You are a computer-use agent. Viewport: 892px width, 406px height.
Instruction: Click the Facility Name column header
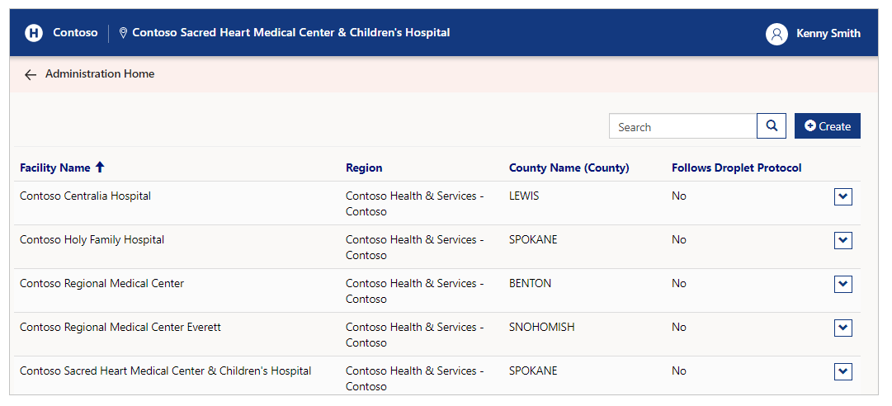tap(55, 168)
